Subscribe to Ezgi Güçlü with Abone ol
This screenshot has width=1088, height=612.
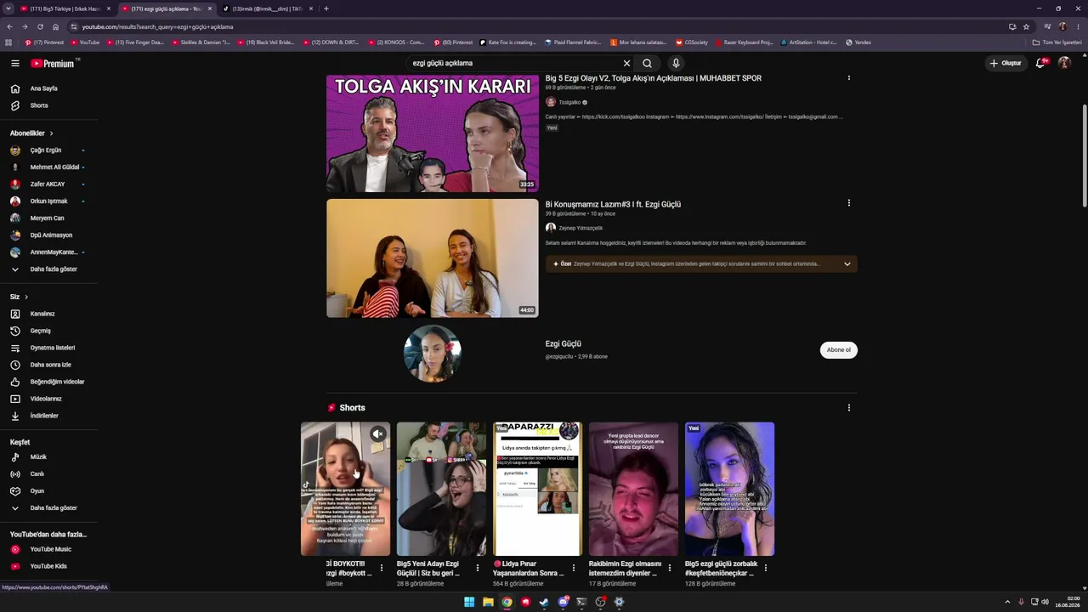(839, 350)
